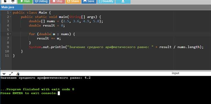Run the program with the green Run button
The width and height of the screenshot is (211, 104).
pos(25,1)
